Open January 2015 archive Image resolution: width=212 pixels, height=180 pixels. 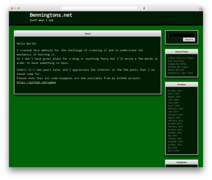point(175,139)
